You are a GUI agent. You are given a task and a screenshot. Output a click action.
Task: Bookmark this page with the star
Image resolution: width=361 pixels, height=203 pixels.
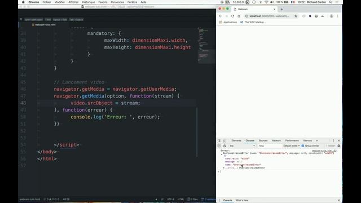click(x=296, y=16)
